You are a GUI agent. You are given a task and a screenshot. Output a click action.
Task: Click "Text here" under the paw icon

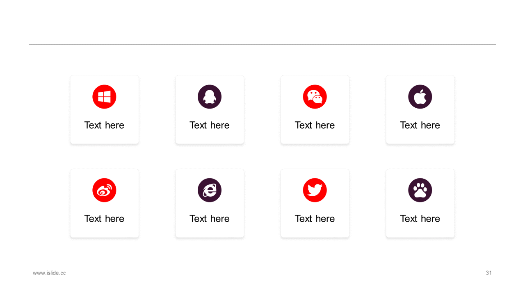click(420, 218)
